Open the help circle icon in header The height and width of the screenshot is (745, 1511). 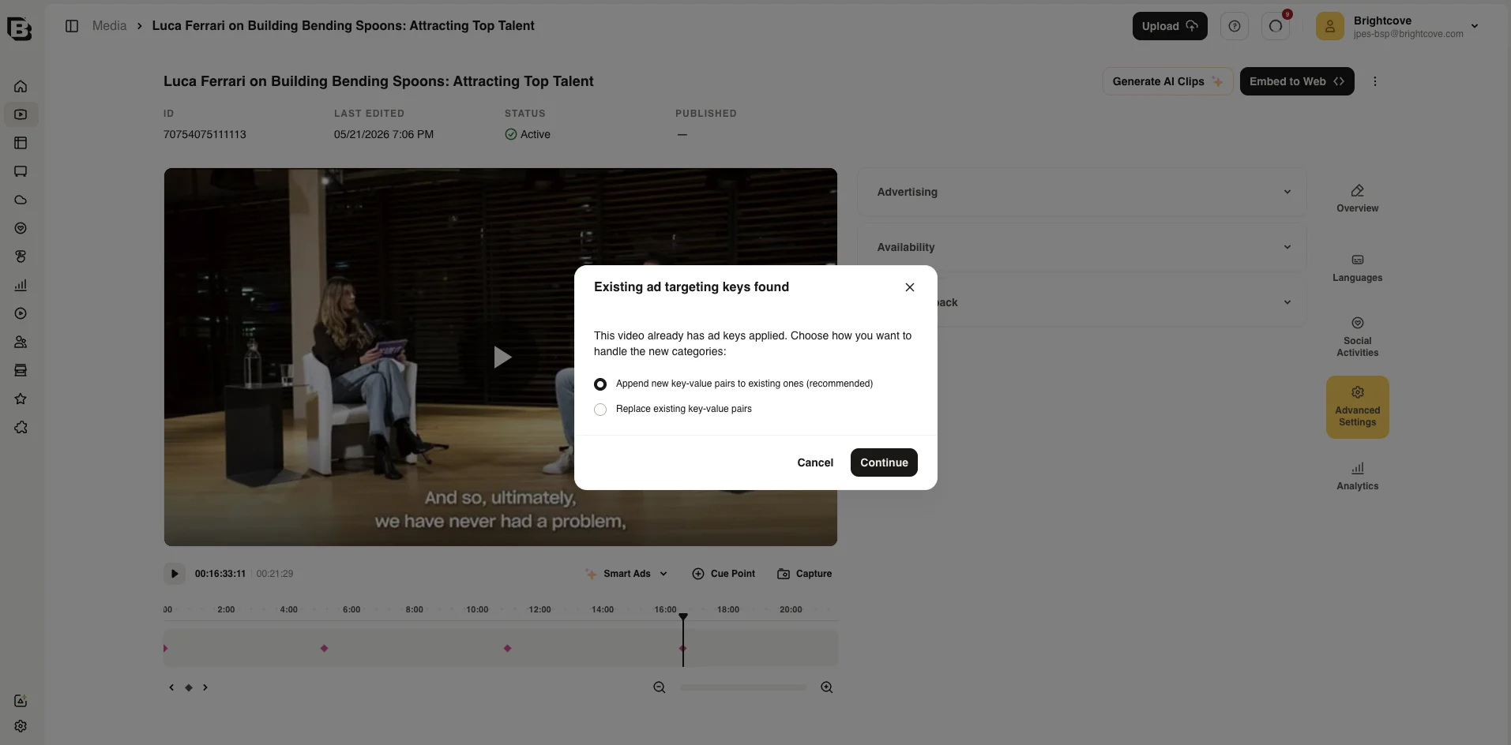pyautogui.click(x=1234, y=26)
